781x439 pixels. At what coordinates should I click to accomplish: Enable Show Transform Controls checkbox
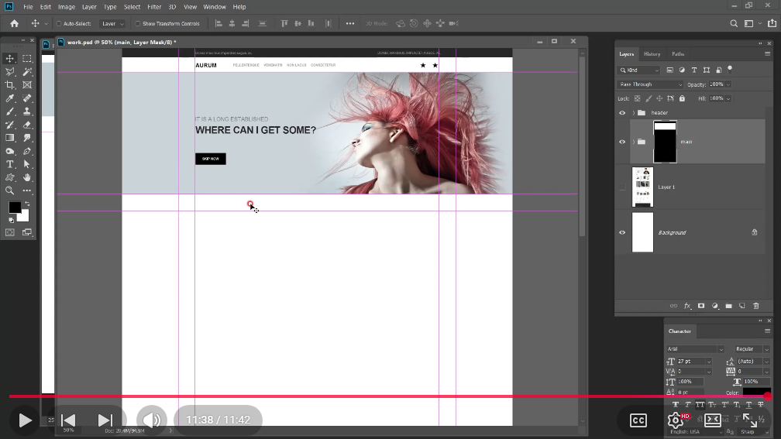[138, 23]
